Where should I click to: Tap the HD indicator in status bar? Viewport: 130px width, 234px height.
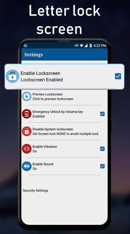(x=76, y=46)
